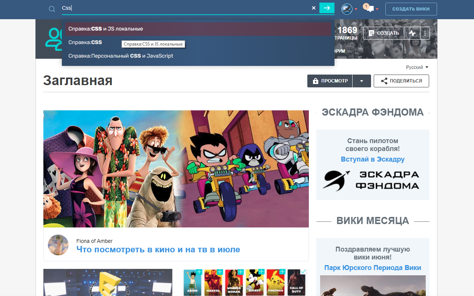Screen dimensions: 474x296
Task: Click the ЭСКАДРА ФЭНДОМА section heading
Action: click(373, 112)
